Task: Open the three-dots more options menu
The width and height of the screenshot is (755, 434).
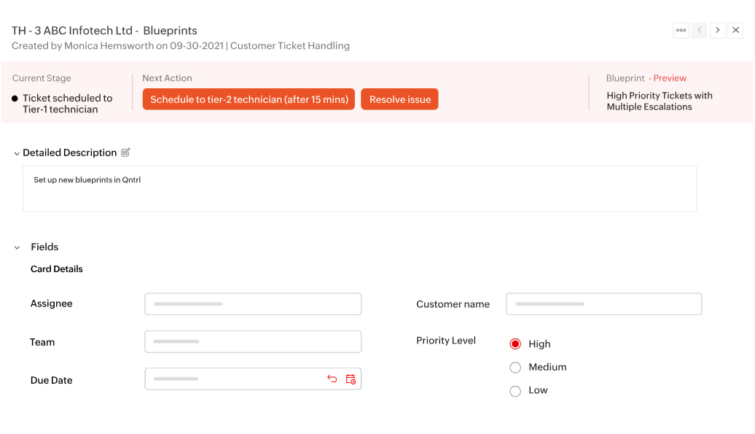Action: (x=681, y=31)
